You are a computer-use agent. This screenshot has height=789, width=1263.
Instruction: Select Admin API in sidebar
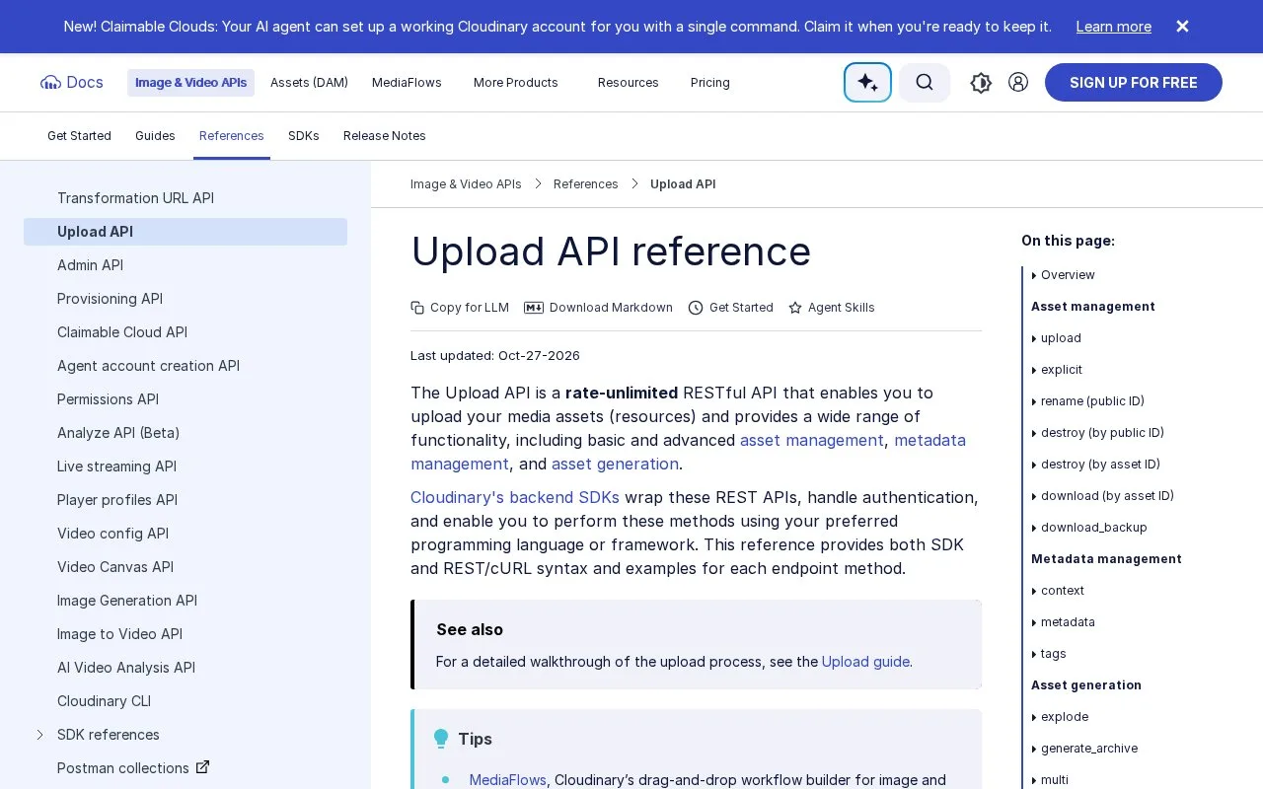point(186,265)
